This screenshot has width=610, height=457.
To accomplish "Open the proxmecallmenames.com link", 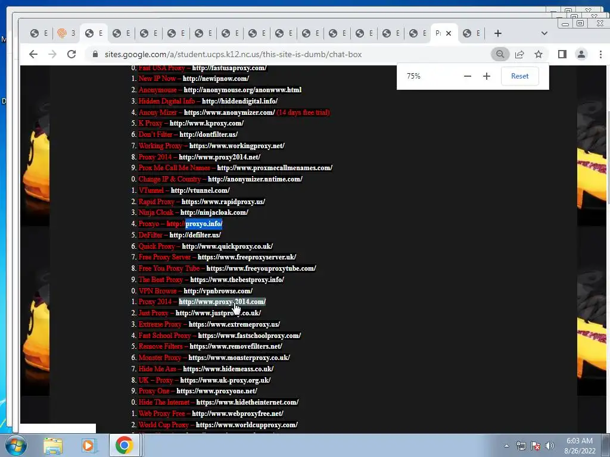I will [x=275, y=168].
